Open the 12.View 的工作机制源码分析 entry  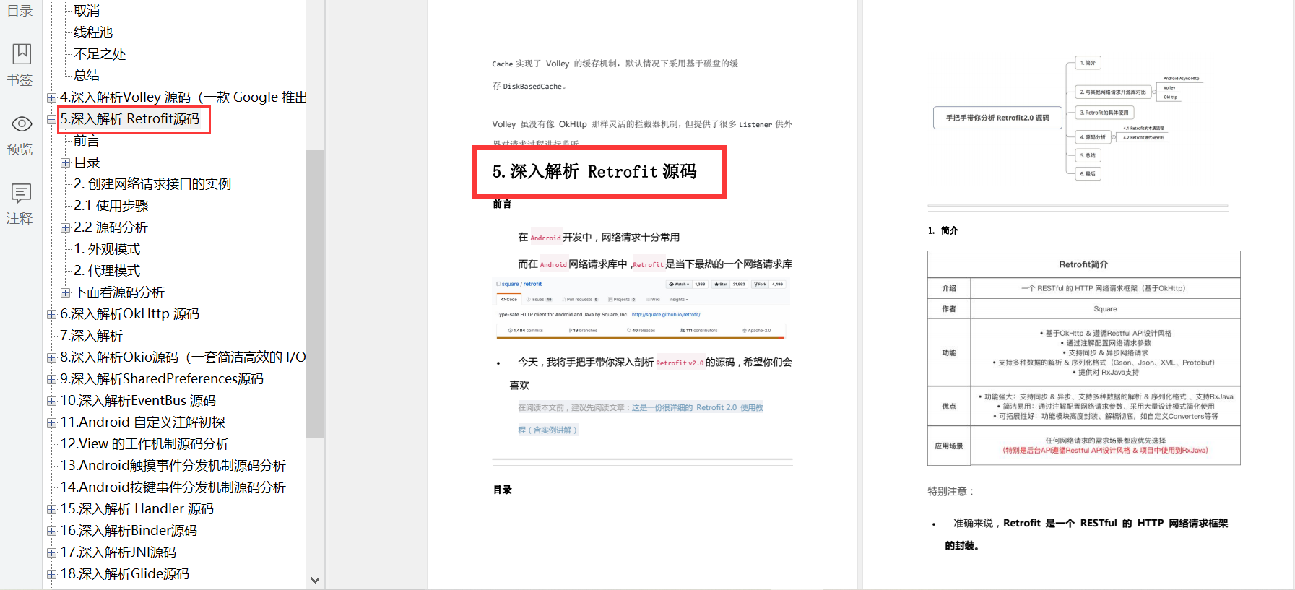[x=144, y=443]
